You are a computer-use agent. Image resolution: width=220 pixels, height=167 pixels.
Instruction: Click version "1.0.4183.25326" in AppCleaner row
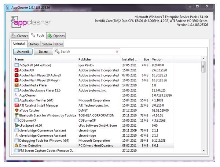point(162,95)
